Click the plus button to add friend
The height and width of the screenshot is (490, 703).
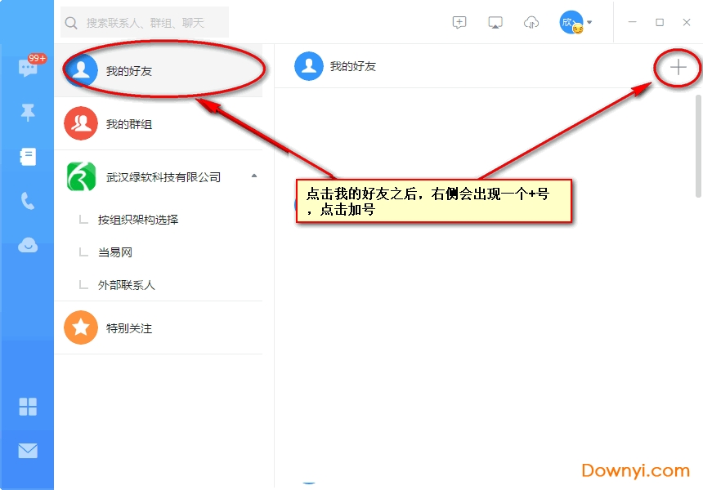678,68
